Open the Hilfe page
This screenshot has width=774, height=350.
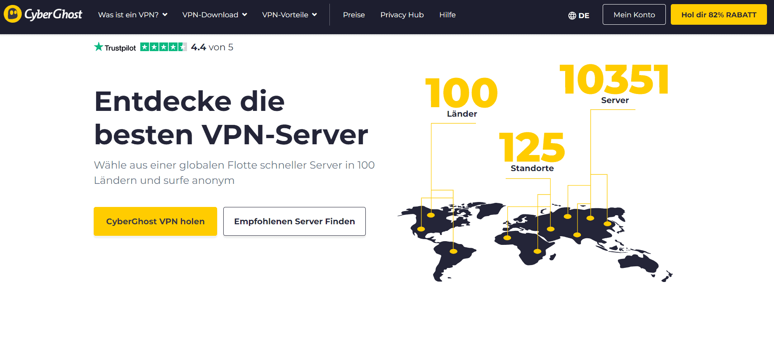(447, 15)
